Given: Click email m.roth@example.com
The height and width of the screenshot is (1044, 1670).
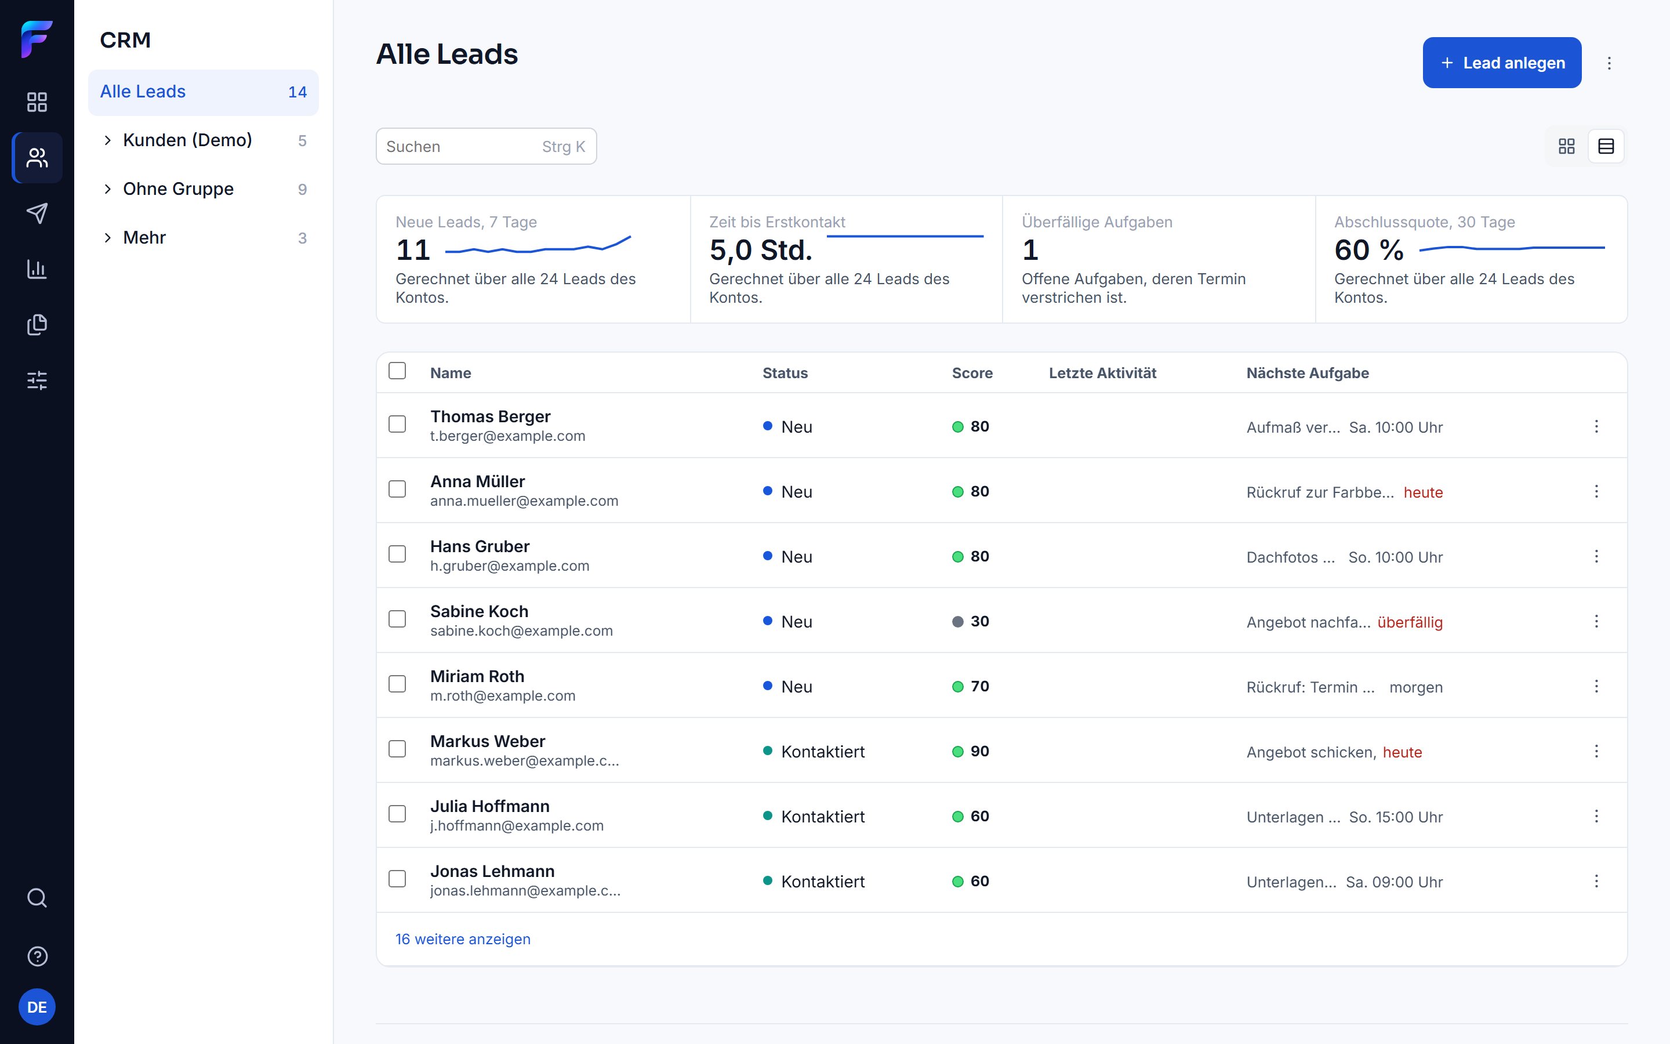Looking at the screenshot, I should tap(503, 696).
